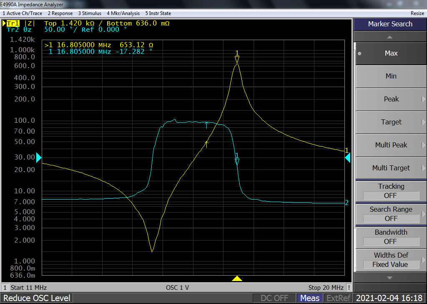Open the Stimulus menu
The width and height of the screenshot is (427, 304).
click(90, 13)
